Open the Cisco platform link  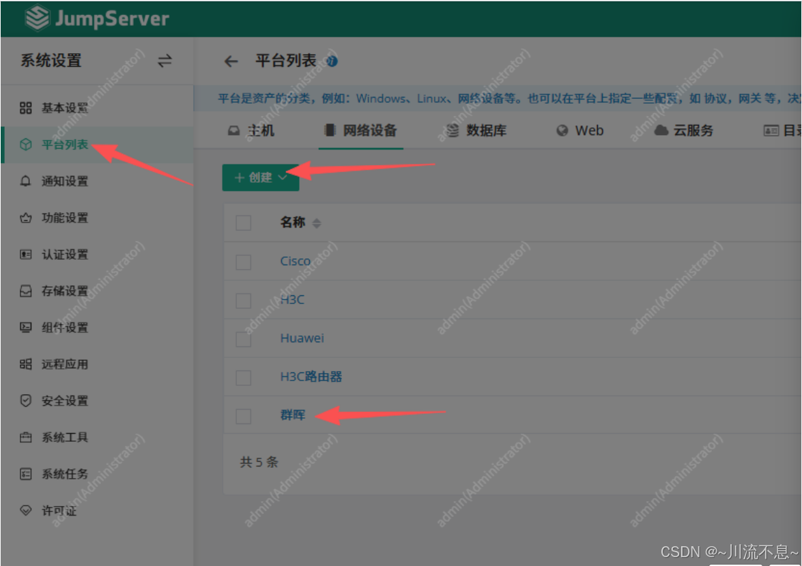[295, 261]
